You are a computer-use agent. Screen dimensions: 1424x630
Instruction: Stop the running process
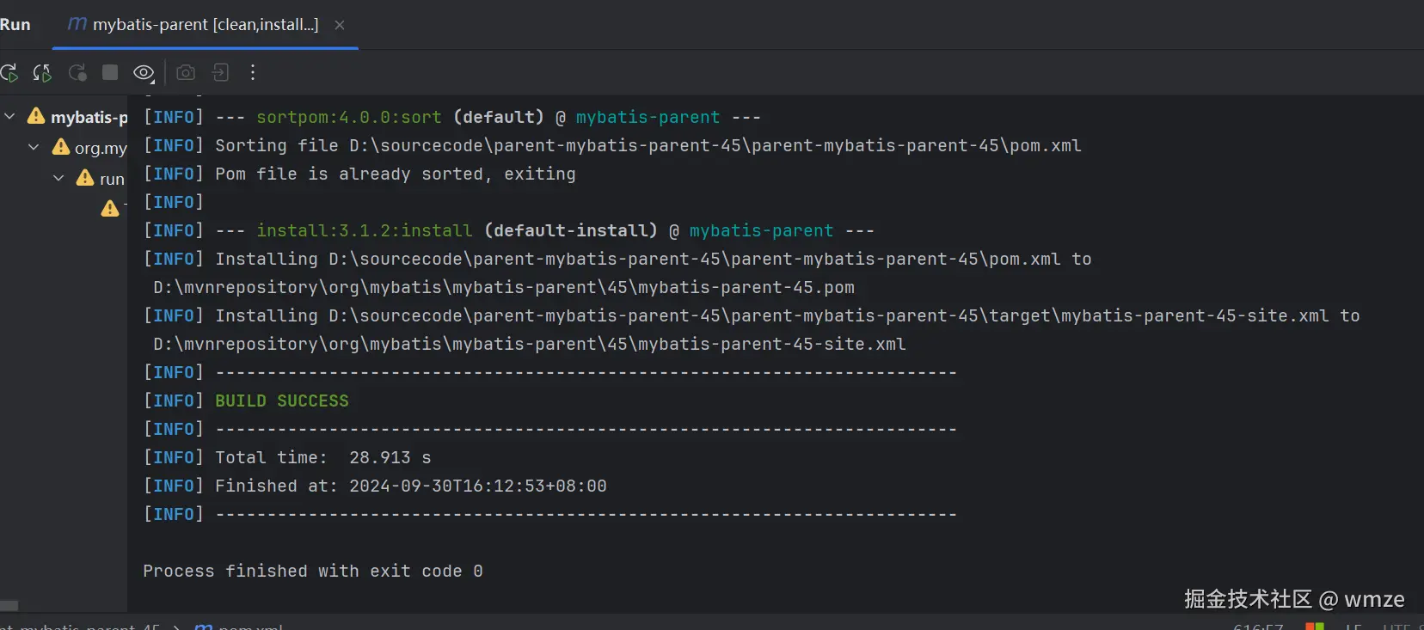pos(110,72)
